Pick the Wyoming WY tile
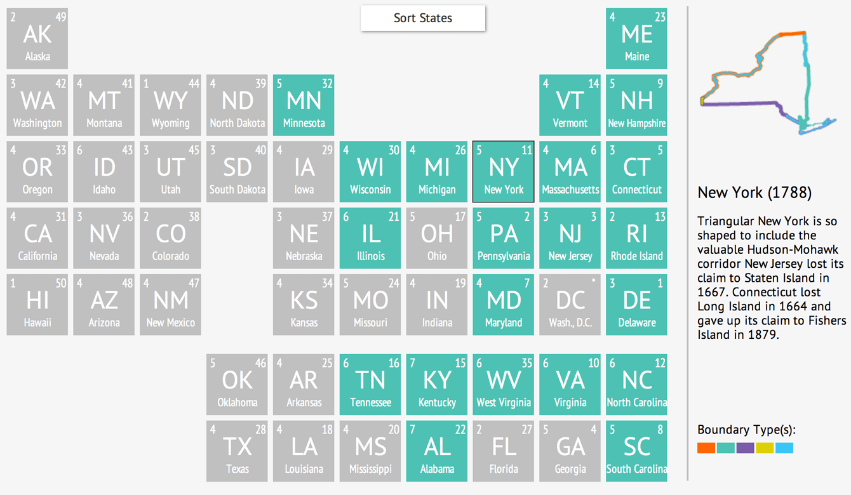This screenshot has height=495, width=851. pos(171,105)
